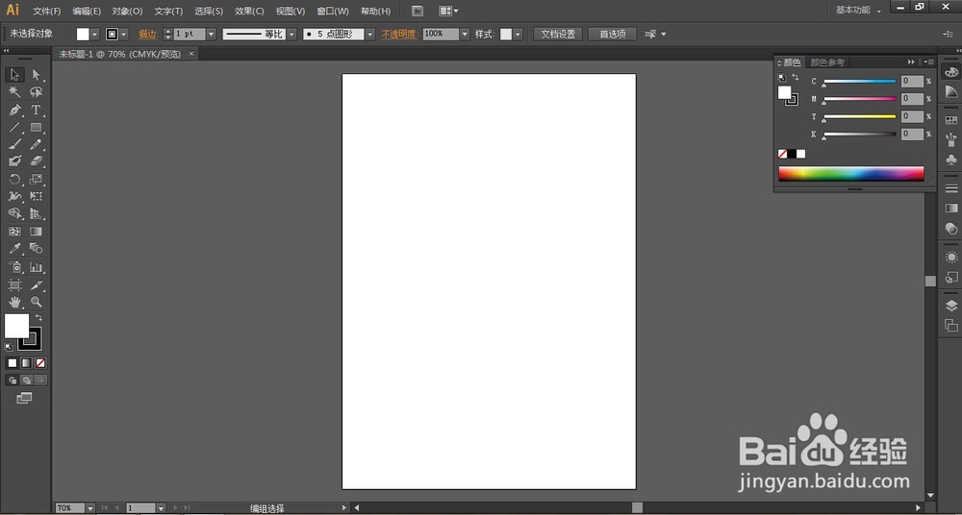
Task: Select the Zoom magnifier tool
Action: pos(37,302)
